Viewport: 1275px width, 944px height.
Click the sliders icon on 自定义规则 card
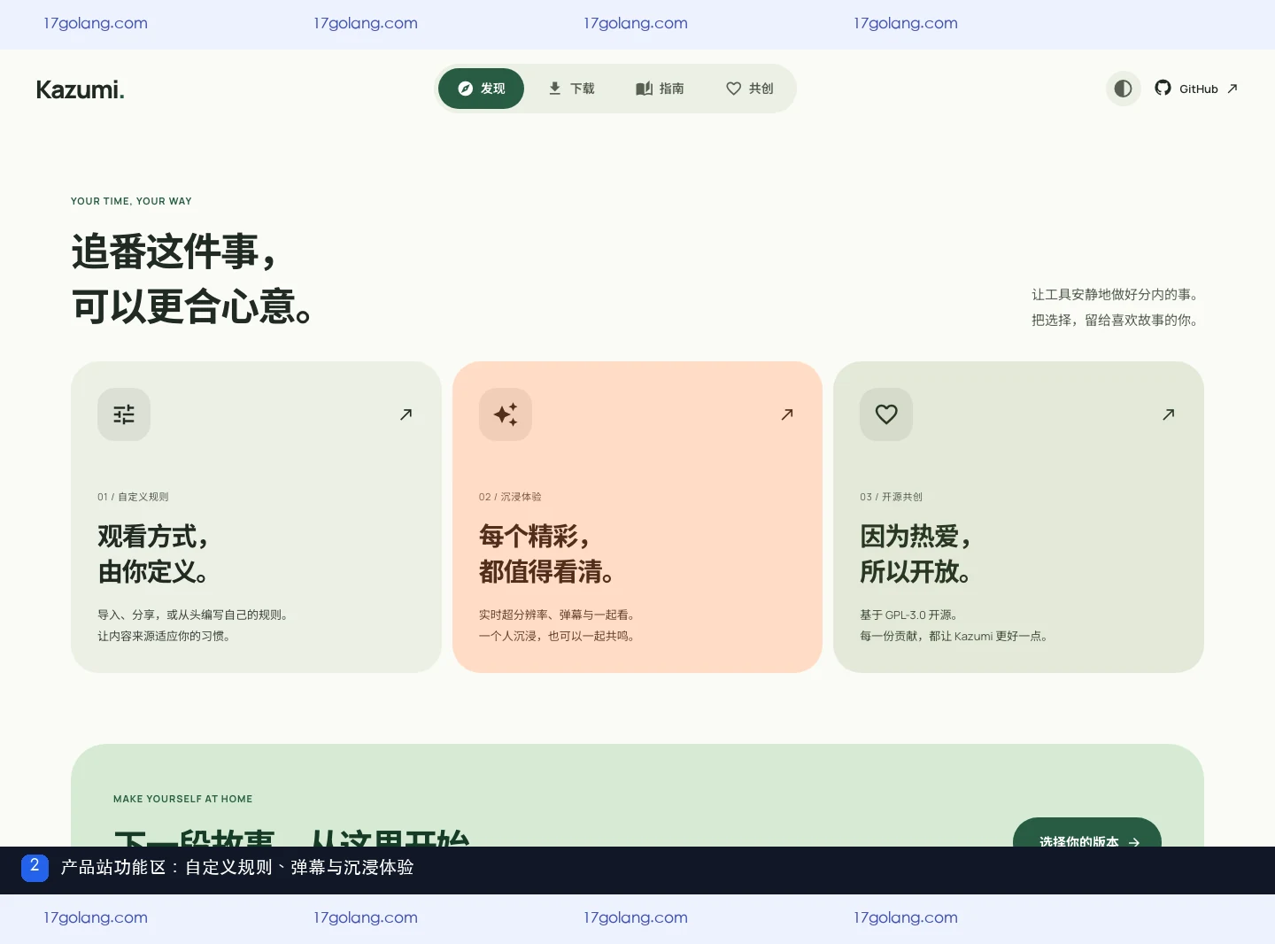[x=124, y=414]
